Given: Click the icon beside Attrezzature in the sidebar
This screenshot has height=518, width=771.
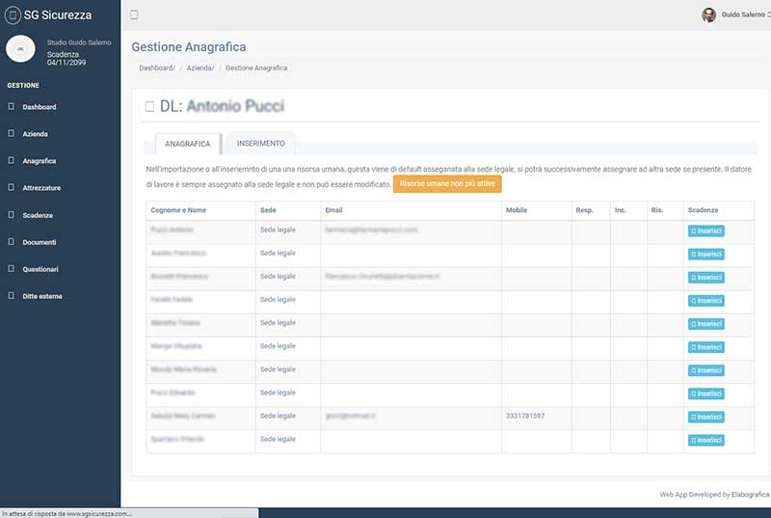Looking at the screenshot, I should point(11,187).
